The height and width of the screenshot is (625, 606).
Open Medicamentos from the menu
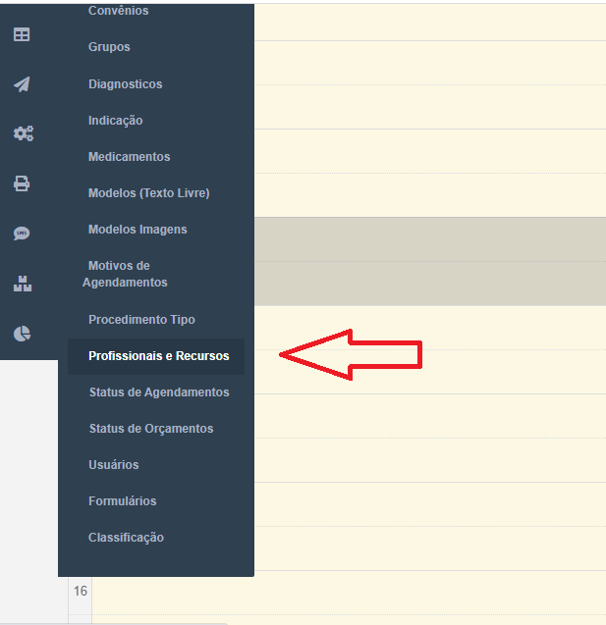pyautogui.click(x=129, y=157)
